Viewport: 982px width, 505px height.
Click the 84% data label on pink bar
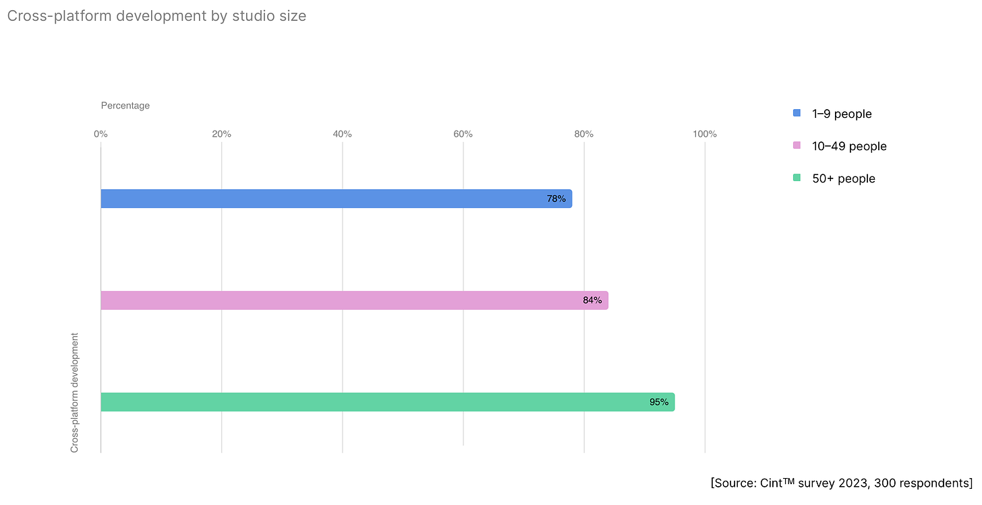pyautogui.click(x=592, y=300)
